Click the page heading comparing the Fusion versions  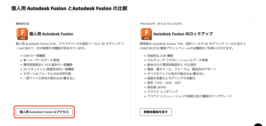pos(69,8)
